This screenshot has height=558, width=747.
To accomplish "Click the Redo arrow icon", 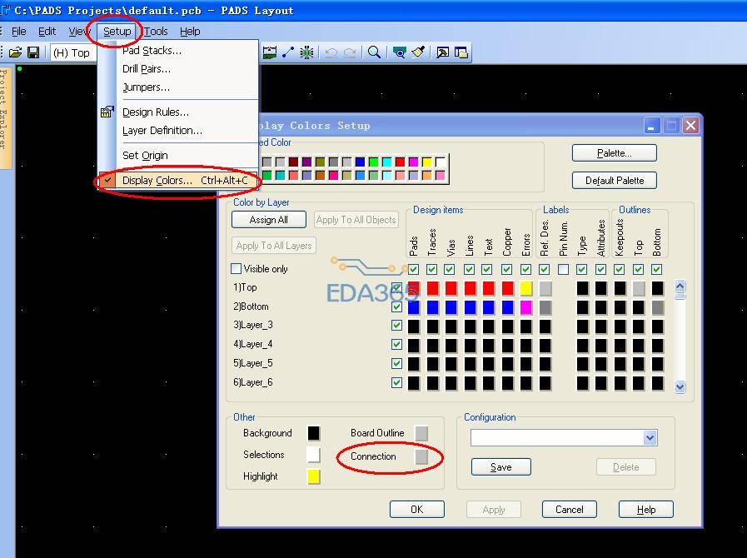I will click(x=349, y=52).
